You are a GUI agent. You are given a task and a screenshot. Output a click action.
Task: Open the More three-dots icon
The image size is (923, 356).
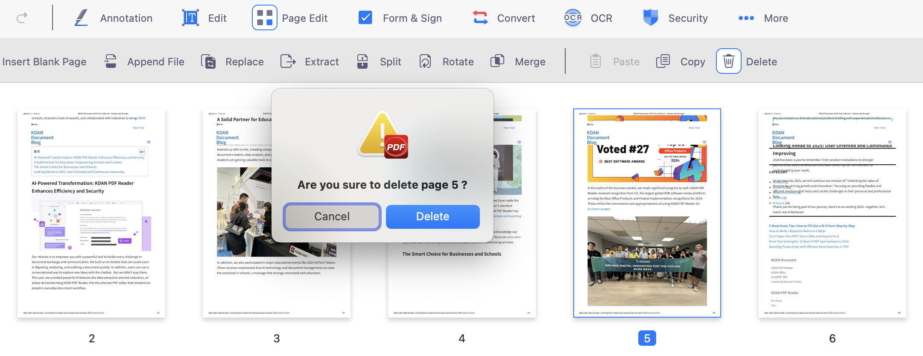(746, 18)
